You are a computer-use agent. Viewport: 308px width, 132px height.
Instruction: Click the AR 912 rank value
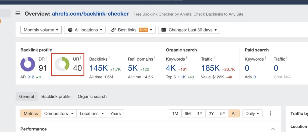click(31, 77)
